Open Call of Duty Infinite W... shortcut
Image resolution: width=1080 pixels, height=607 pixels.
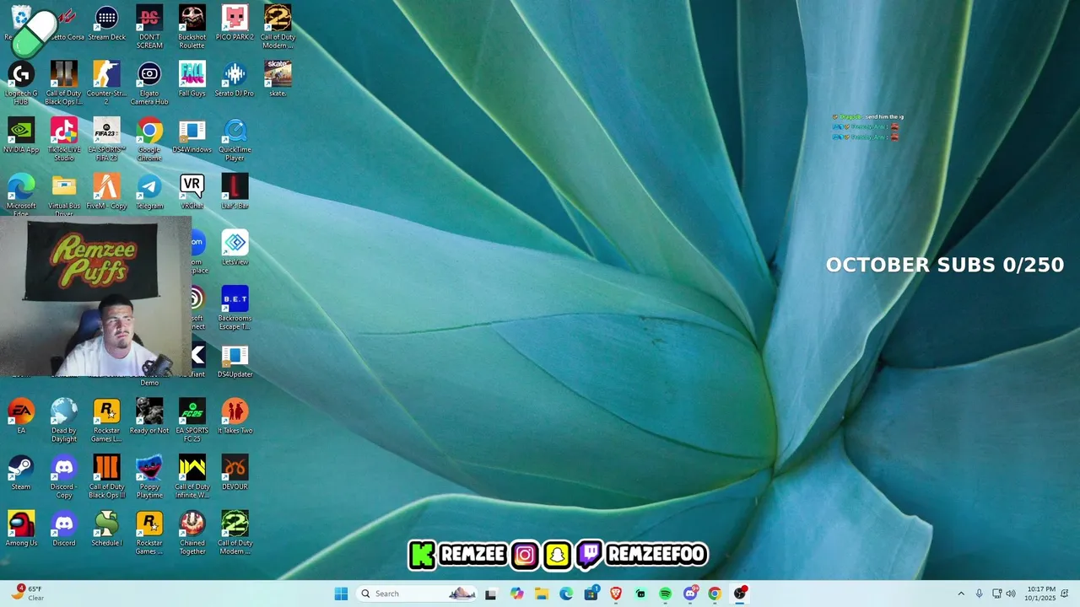click(192, 477)
